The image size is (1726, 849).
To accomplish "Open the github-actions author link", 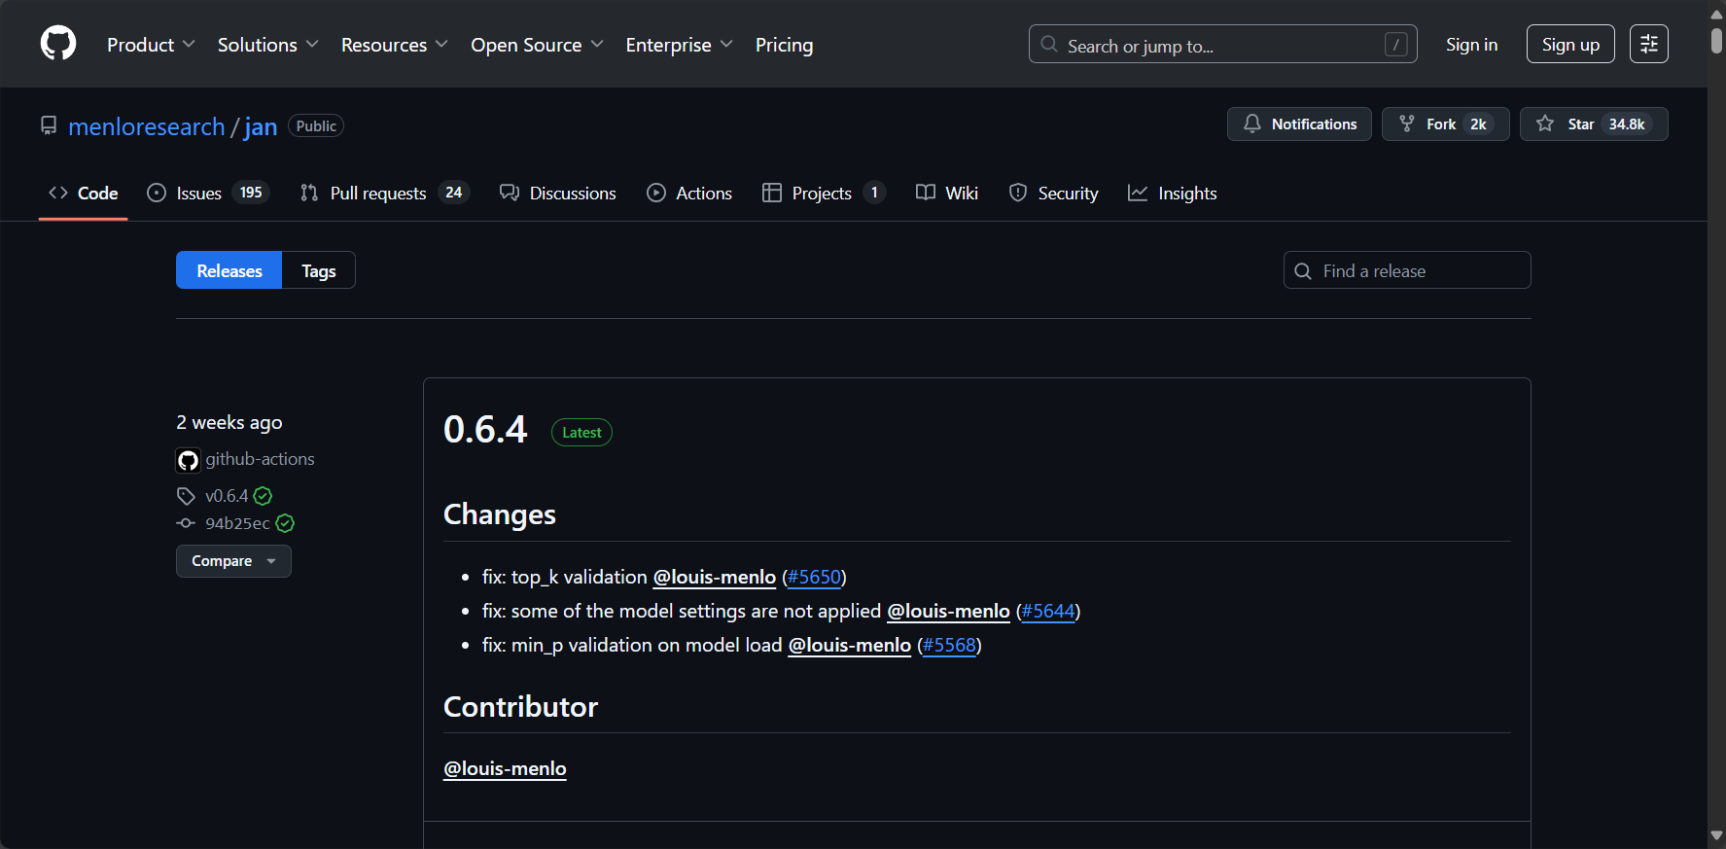I will 260,459.
